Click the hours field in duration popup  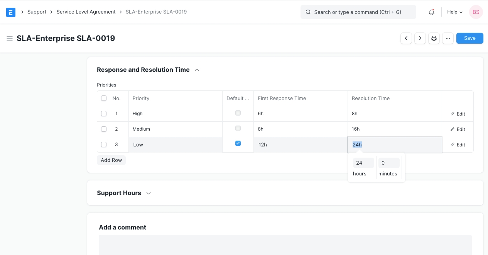[x=363, y=163]
